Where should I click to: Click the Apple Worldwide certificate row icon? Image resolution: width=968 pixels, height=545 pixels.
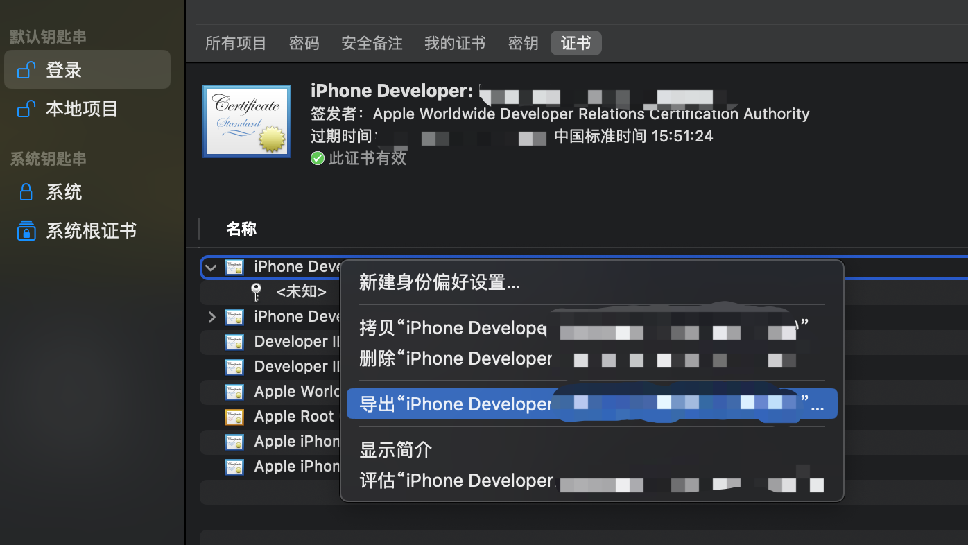click(234, 392)
